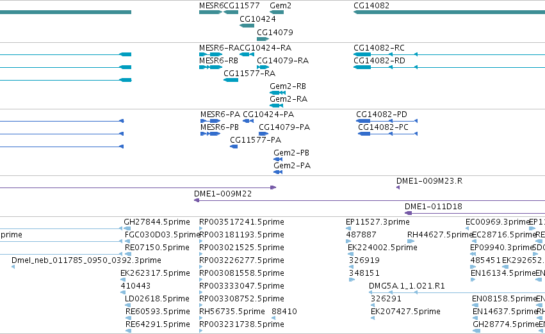
Task: Open the RP003226277.5prime EST
Action: coord(201,267)
